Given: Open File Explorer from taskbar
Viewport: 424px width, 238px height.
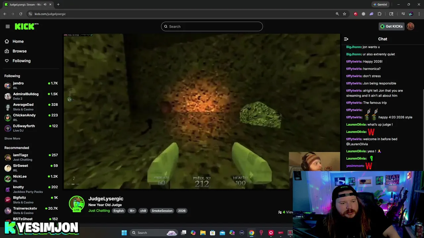Looking at the screenshot, I should tap(203, 233).
